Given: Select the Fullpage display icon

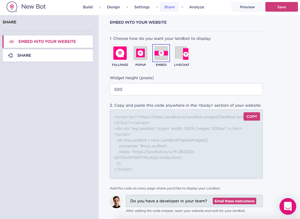Looking at the screenshot, I should tap(120, 53).
